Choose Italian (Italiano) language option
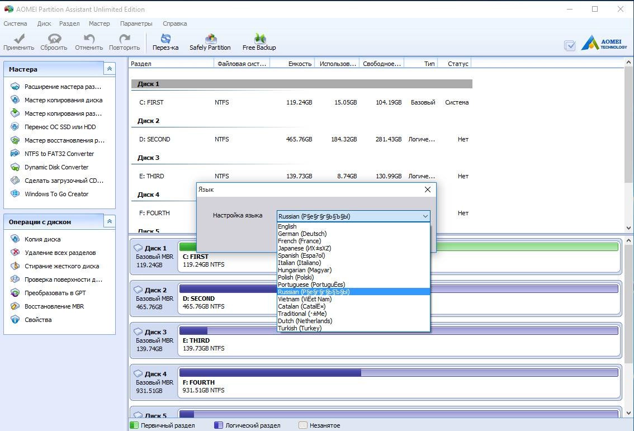The width and height of the screenshot is (634, 431). 353,263
